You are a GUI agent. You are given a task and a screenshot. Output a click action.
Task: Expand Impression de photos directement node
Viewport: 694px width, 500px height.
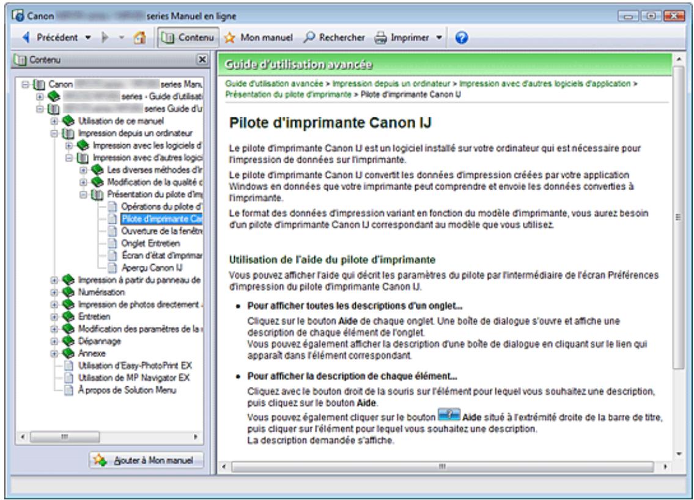coord(54,304)
